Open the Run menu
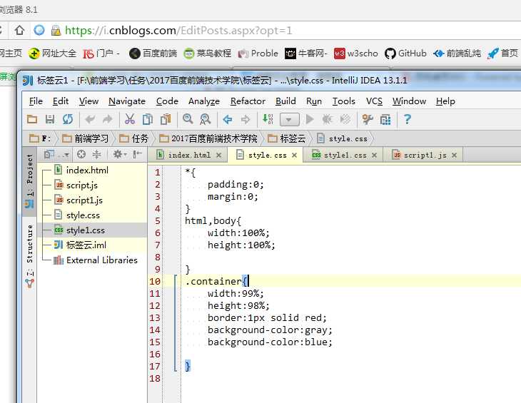The width and height of the screenshot is (521, 403). [x=314, y=101]
